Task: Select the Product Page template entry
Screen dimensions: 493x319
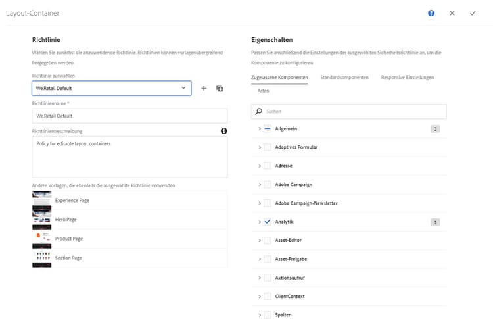Action: pos(69,239)
